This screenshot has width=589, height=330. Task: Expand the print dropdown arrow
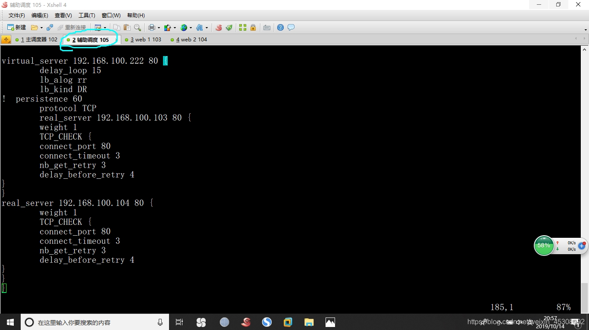point(159,28)
